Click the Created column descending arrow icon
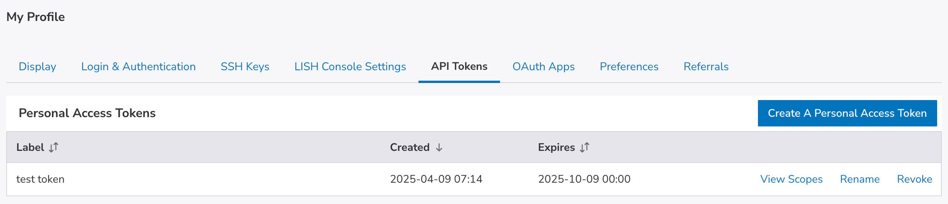 439,147
